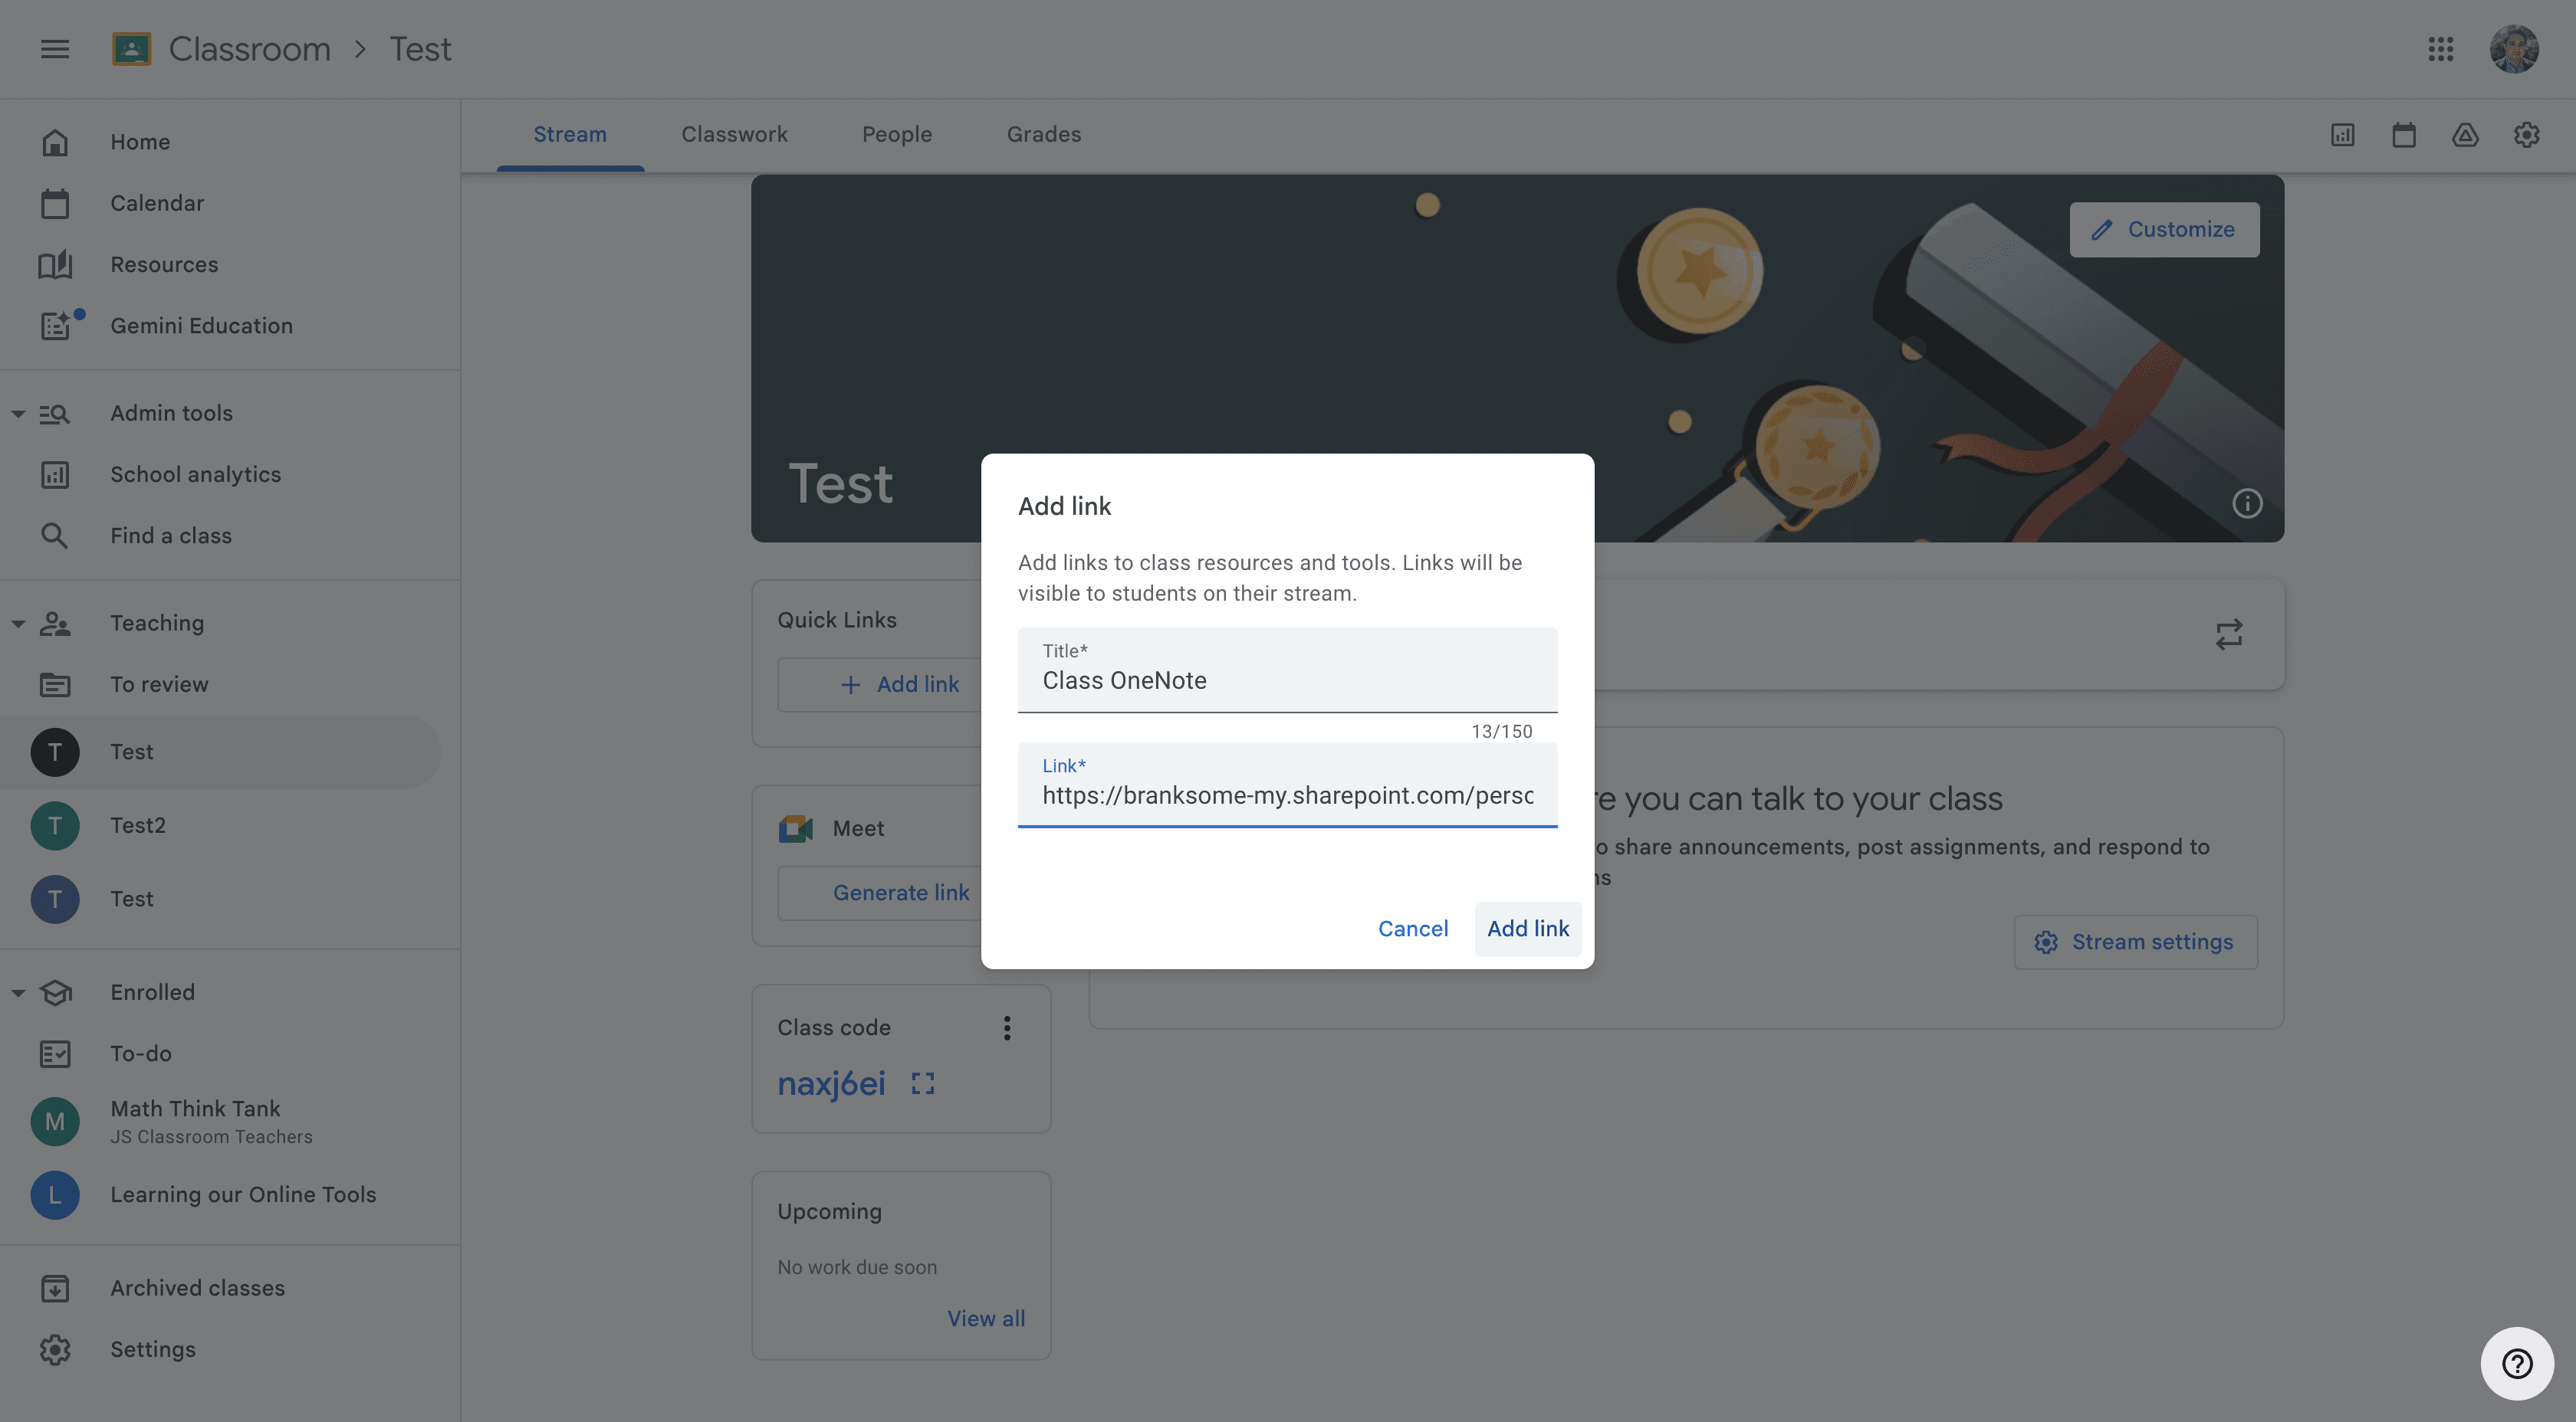The width and height of the screenshot is (2576, 1422).
Task: Click Cancel in the Add link dialog
Action: 1413,929
